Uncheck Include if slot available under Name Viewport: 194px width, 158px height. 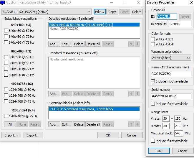coord(153,81)
